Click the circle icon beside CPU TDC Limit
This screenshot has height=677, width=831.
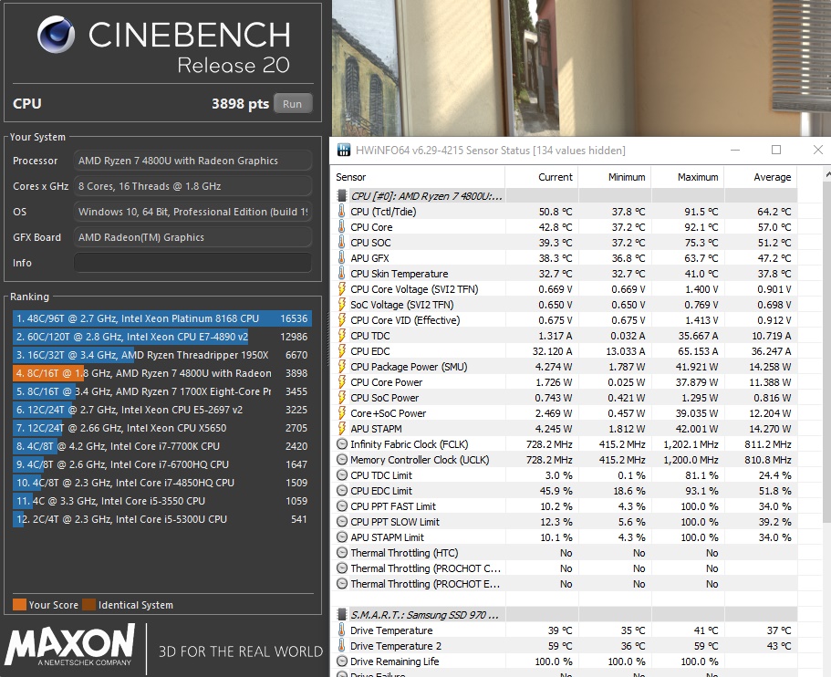tap(342, 475)
